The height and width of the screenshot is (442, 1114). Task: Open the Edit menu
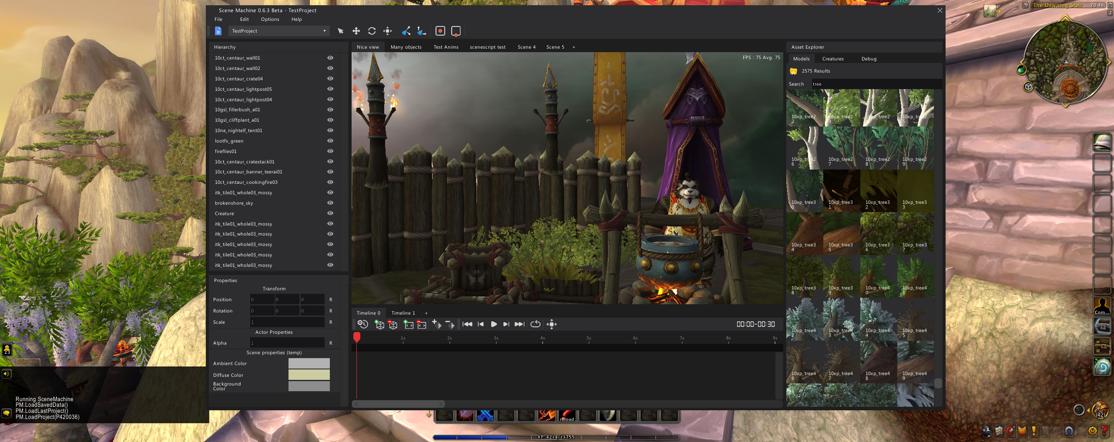pyautogui.click(x=245, y=19)
